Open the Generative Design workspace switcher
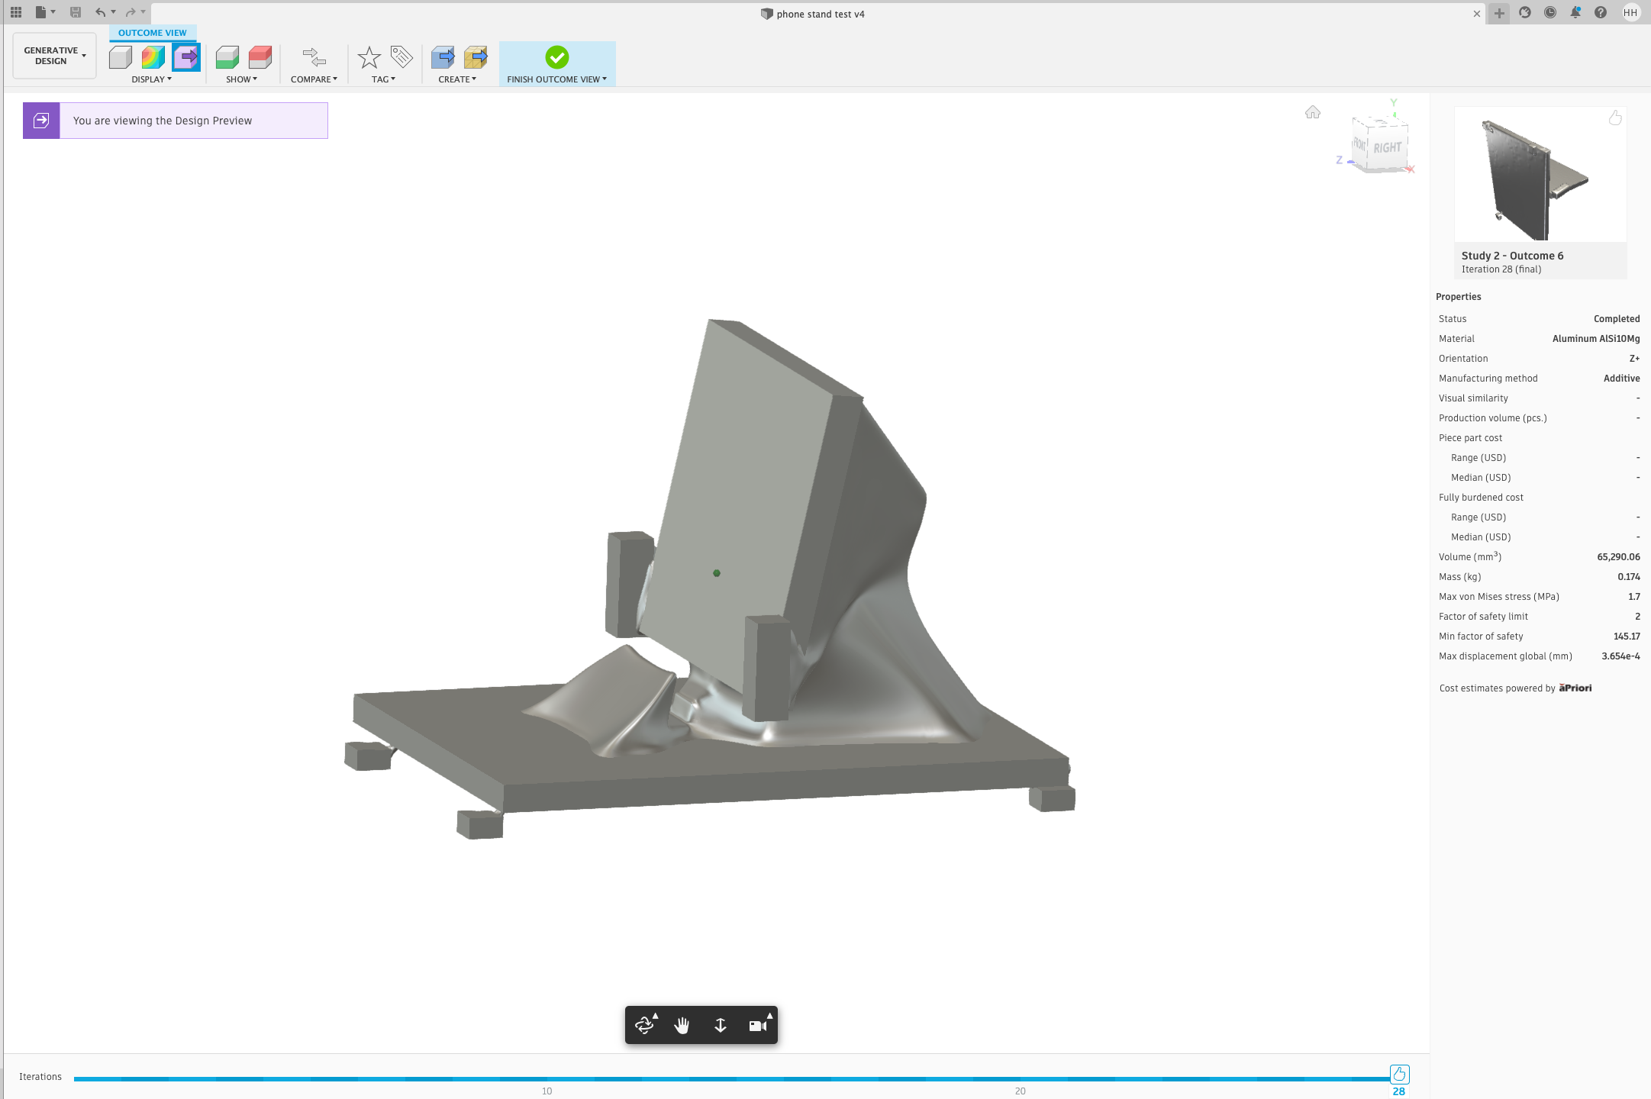1651x1099 pixels. [54, 56]
